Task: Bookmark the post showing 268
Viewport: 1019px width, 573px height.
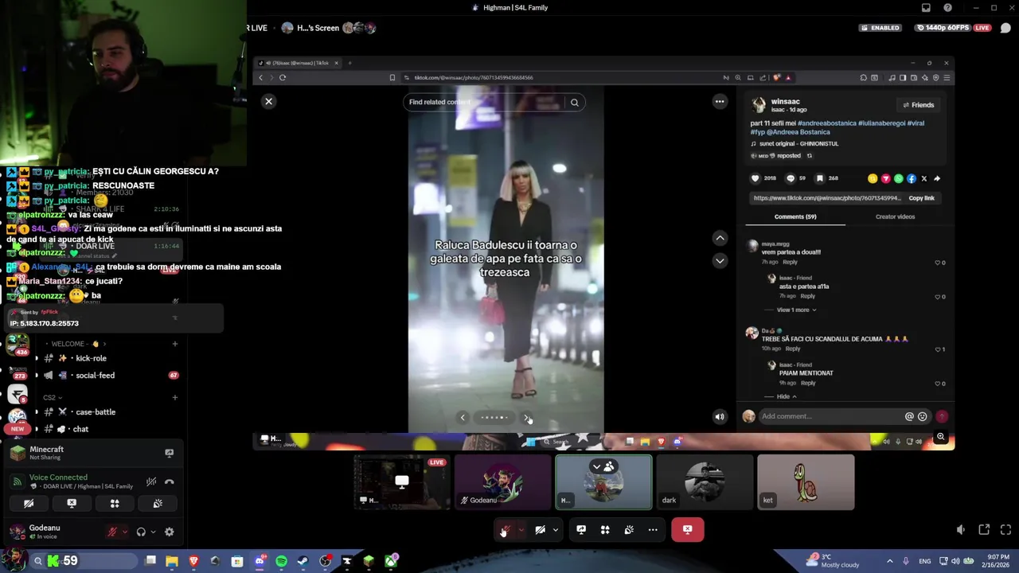Action: pos(820,178)
